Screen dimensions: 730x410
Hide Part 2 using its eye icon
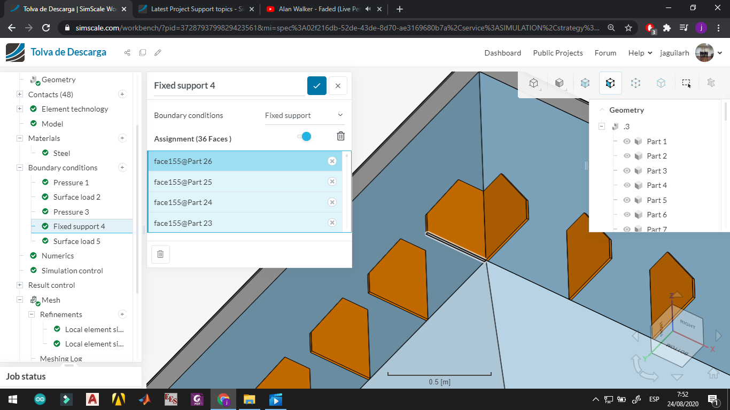click(627, 156)
